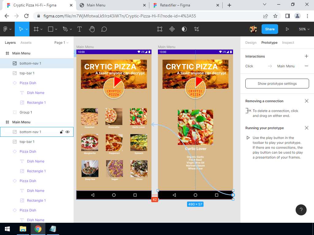Select the Text tool
Image resolution: width=314 pixels, height=235 pixels.
pos(79,29)
